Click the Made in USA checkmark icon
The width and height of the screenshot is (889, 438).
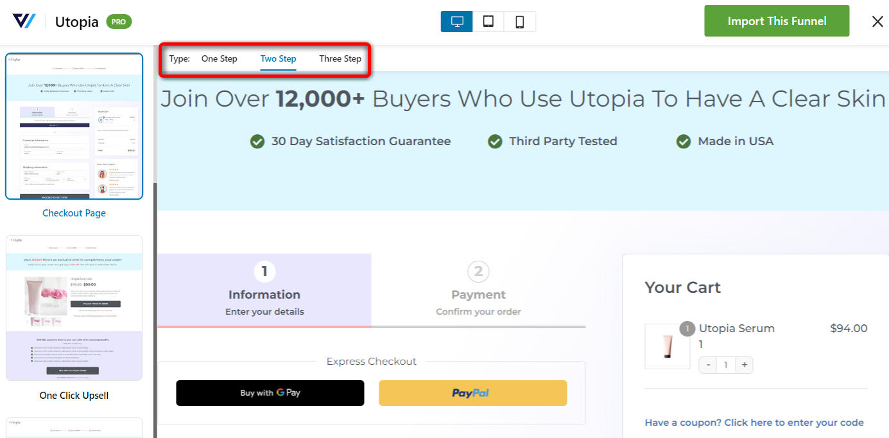pos(684,141)
